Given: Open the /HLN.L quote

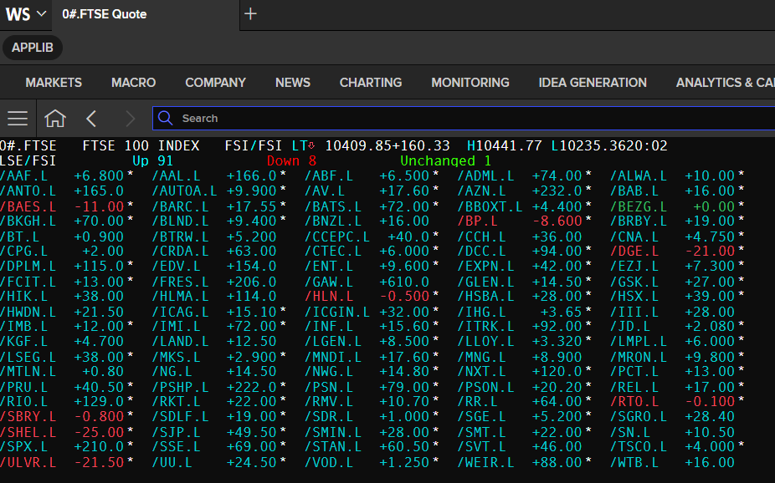Looking at the screenshot, I should (x=329, y=296).
